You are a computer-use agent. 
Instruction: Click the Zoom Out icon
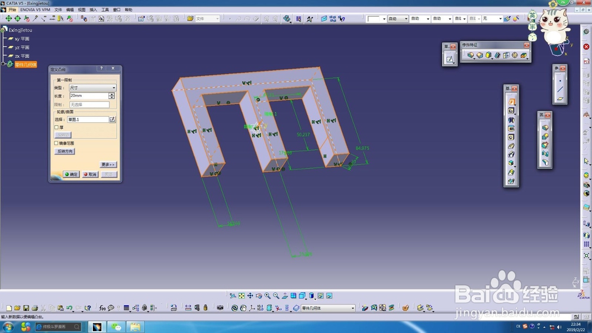click(x=276, y=296)
